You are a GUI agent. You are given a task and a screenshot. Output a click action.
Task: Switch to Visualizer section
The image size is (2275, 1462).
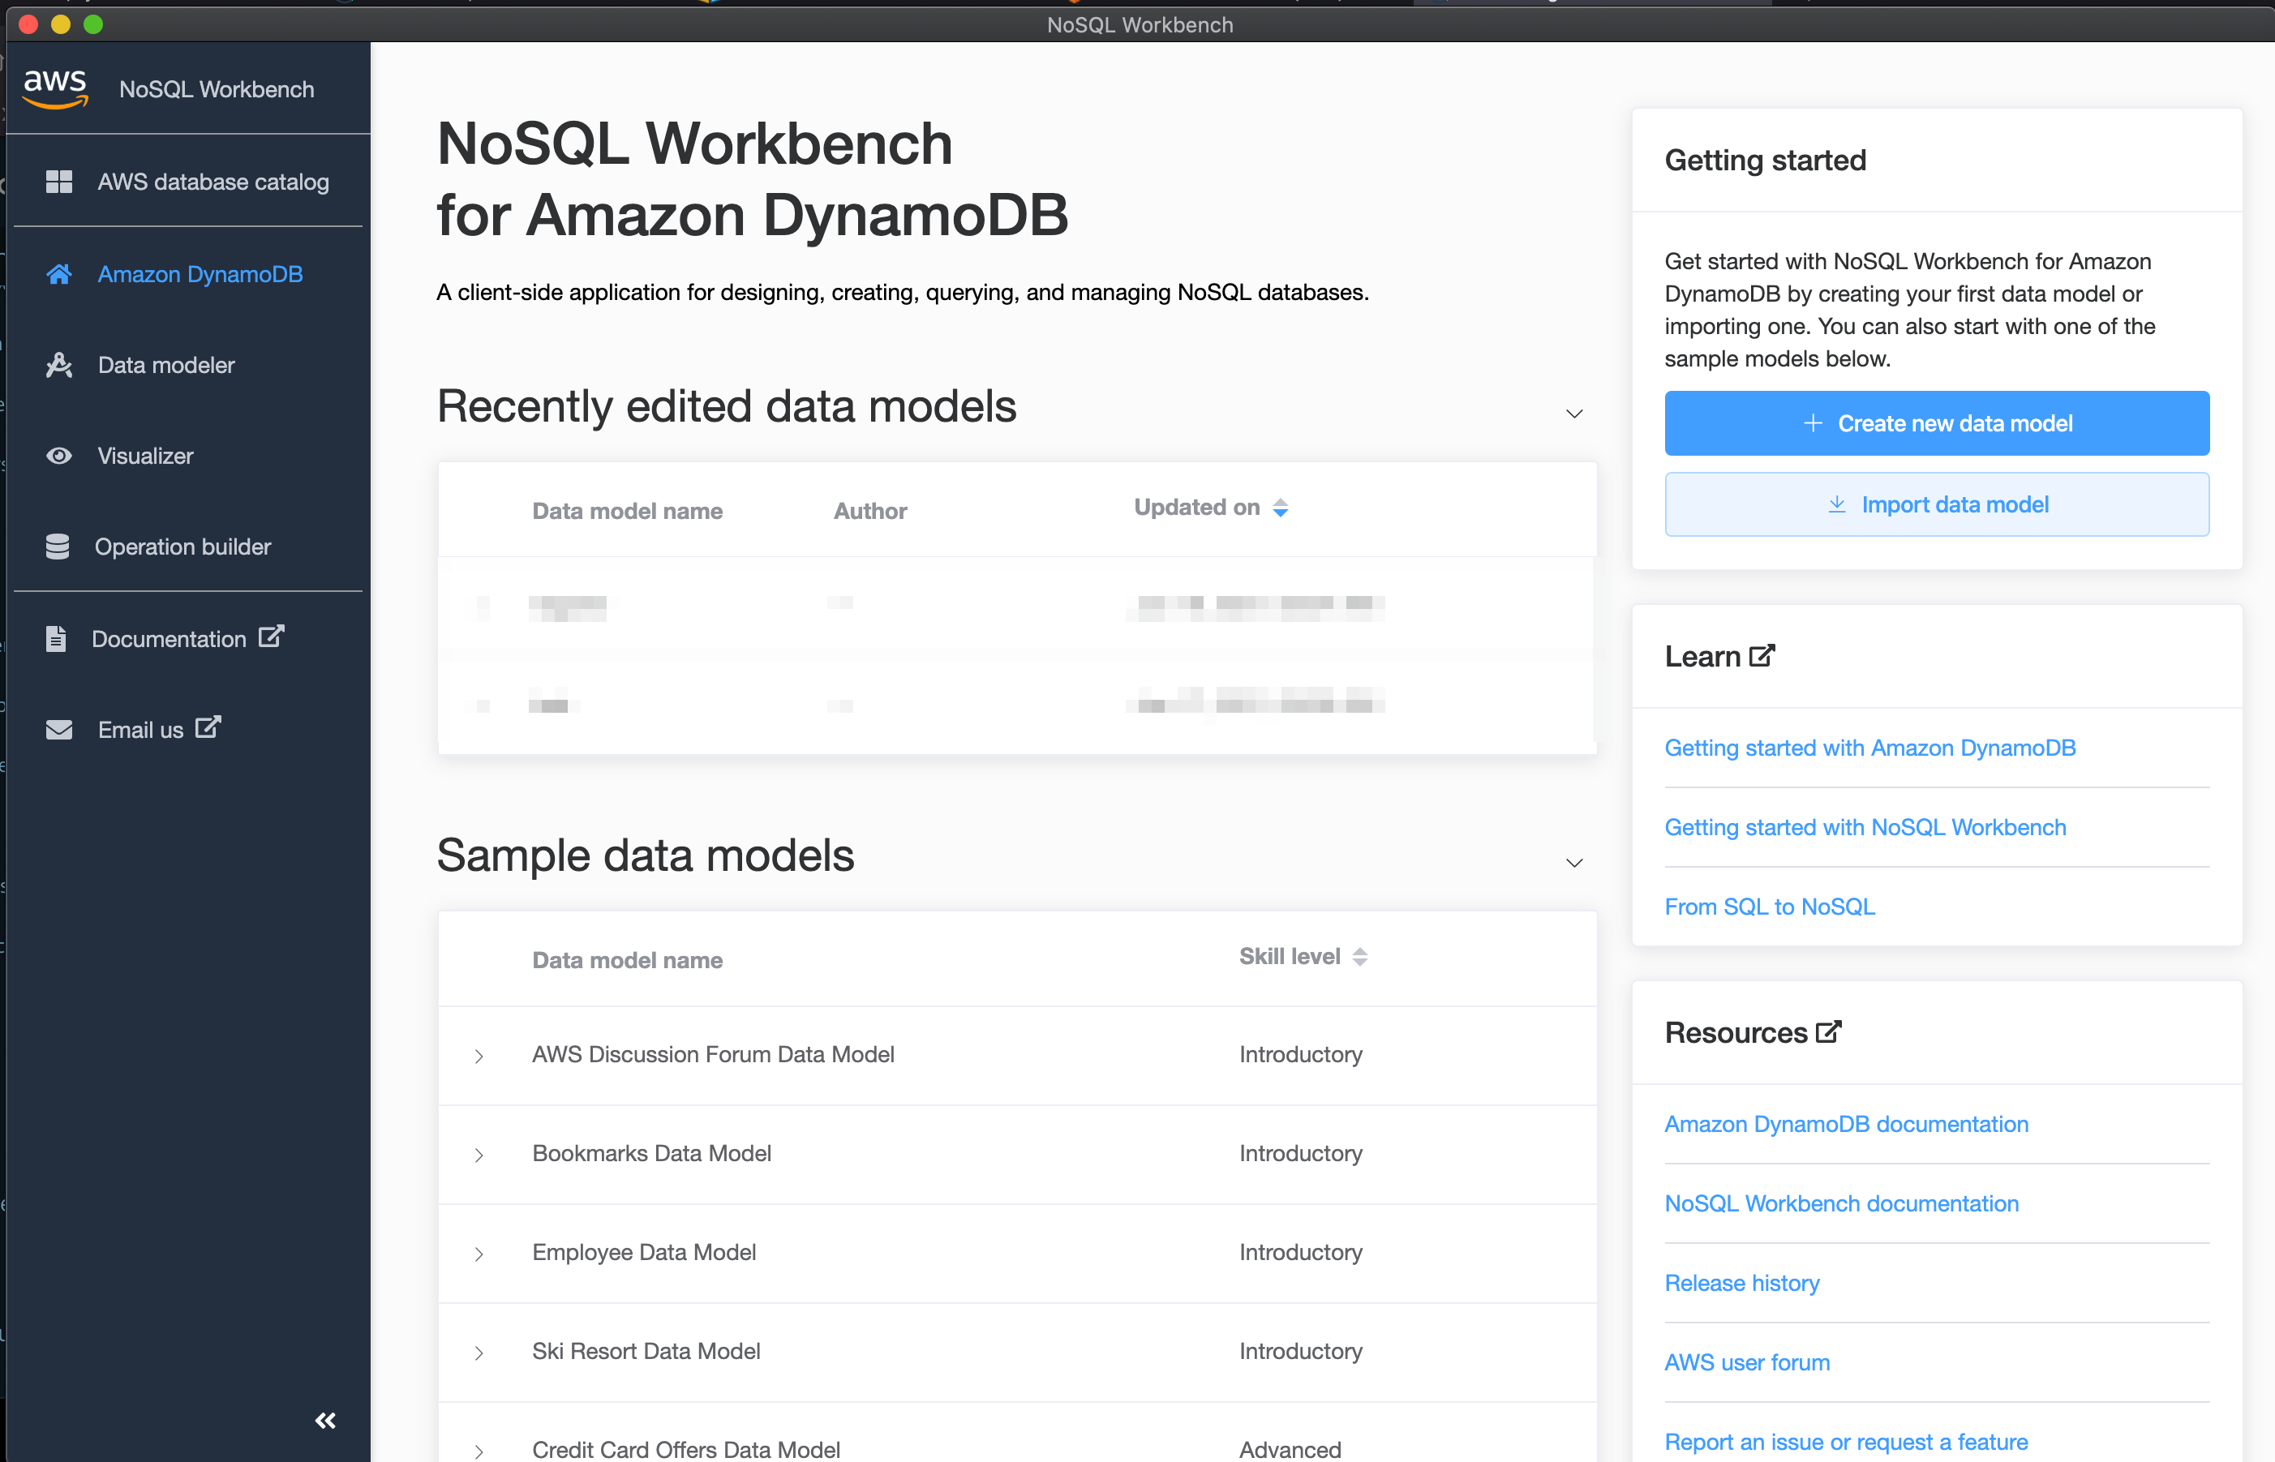click(x=188, y=457)
